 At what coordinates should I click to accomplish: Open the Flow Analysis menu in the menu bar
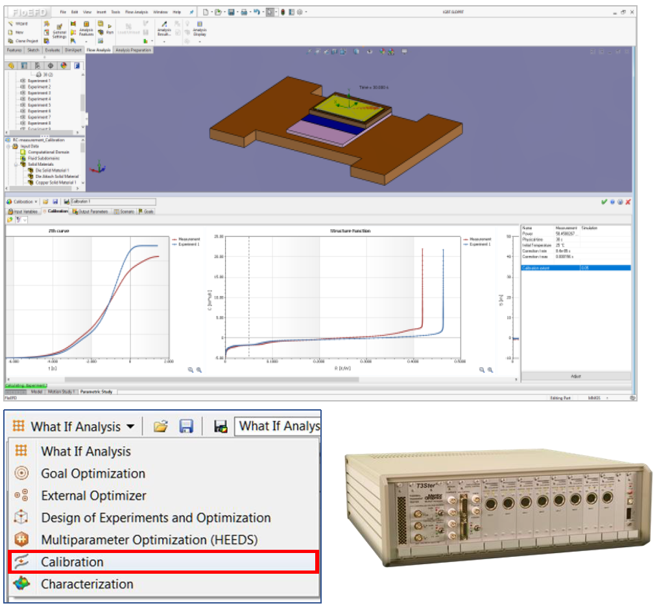coord(136,12)
